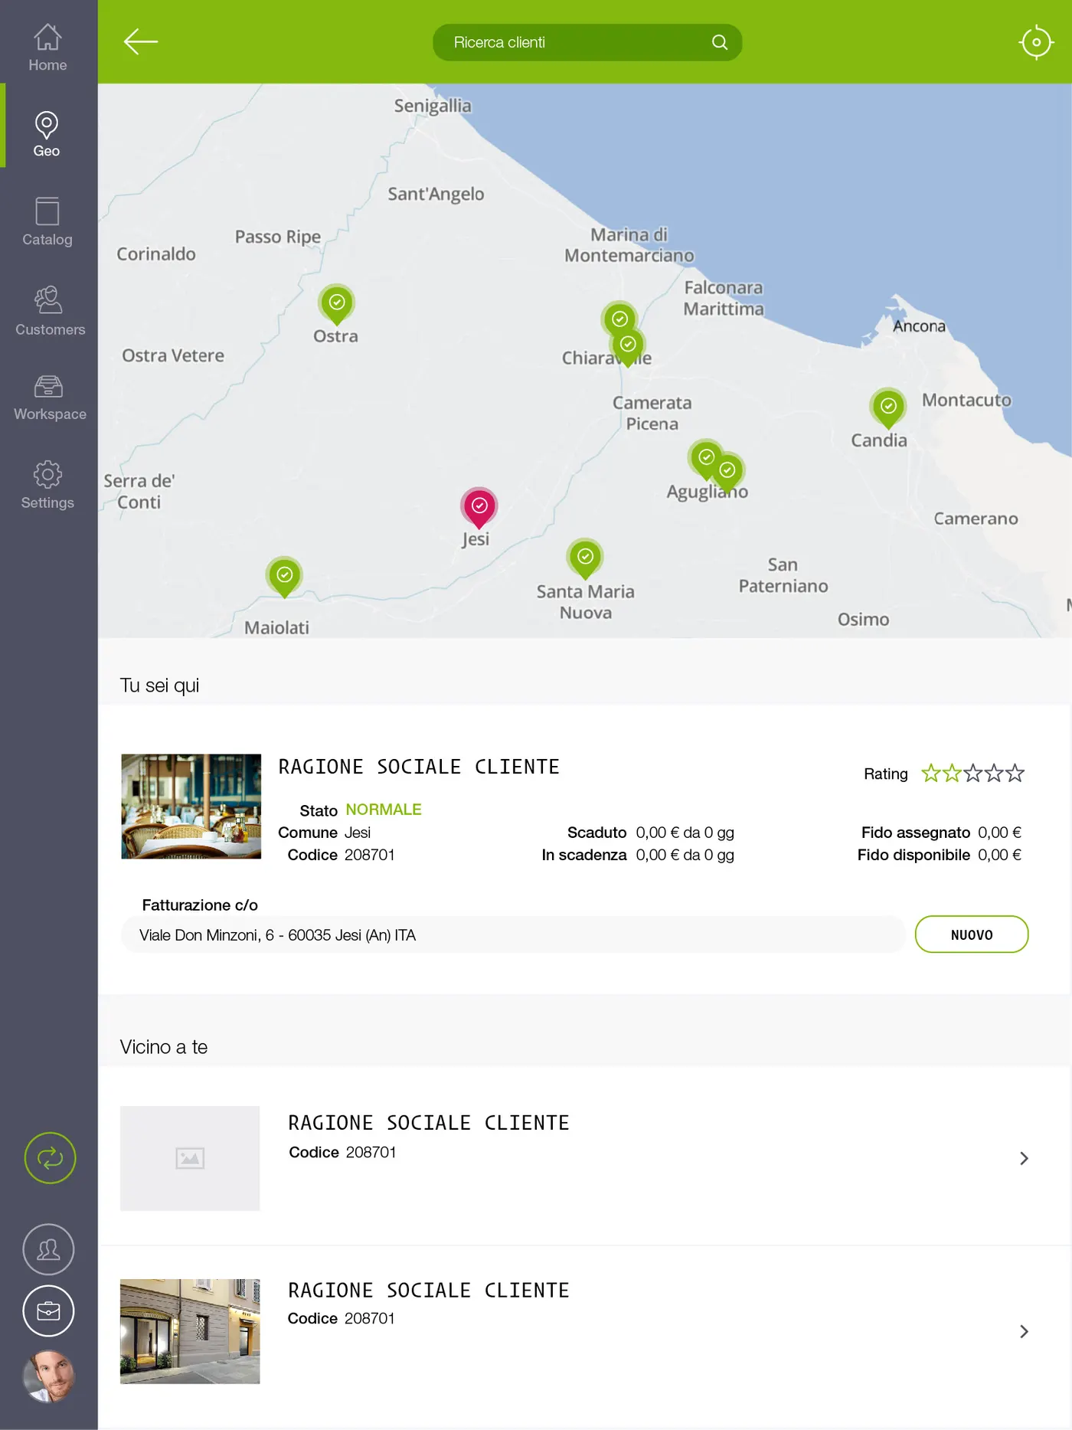Open the Workspace section

point(50,398)
